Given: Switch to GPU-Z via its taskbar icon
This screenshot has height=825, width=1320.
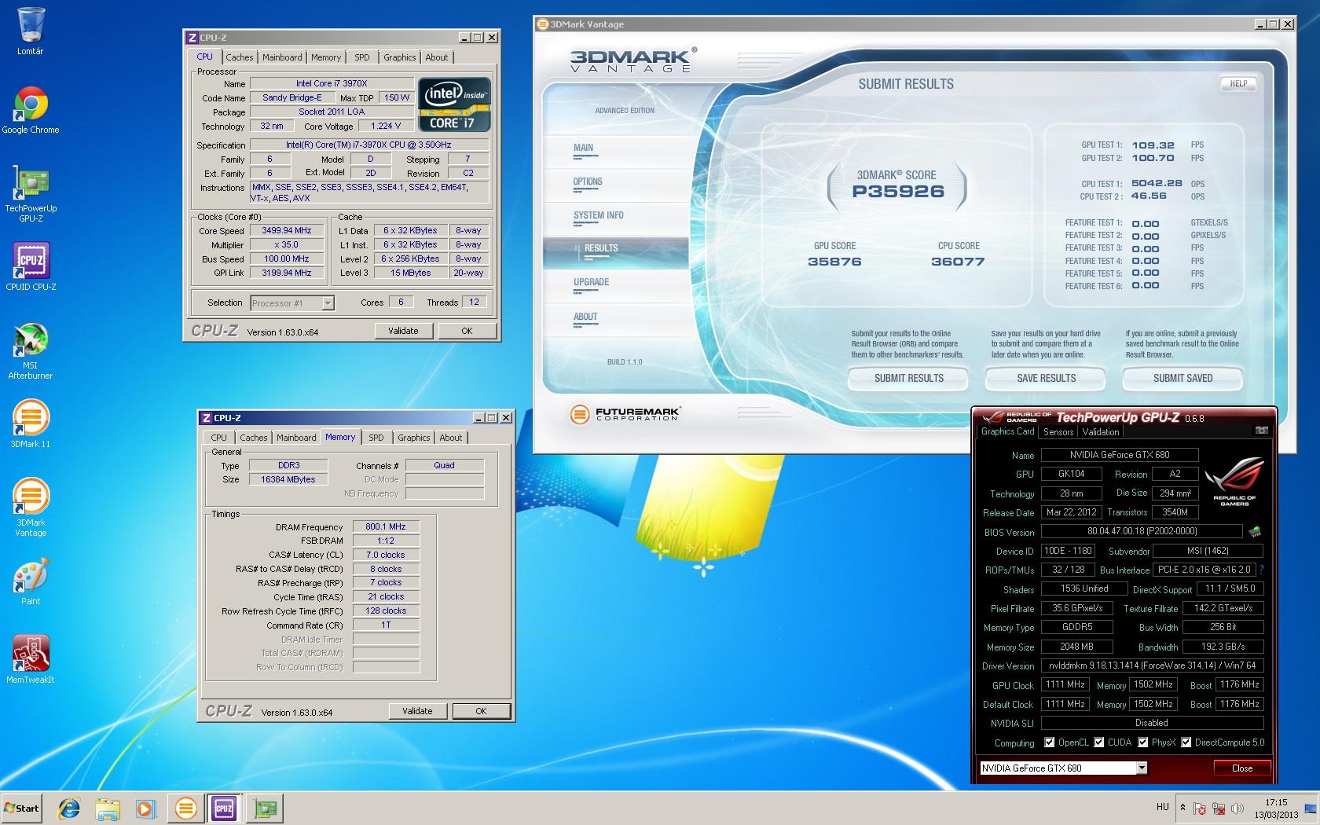Looking at the screenshot, I should point(265,808).
